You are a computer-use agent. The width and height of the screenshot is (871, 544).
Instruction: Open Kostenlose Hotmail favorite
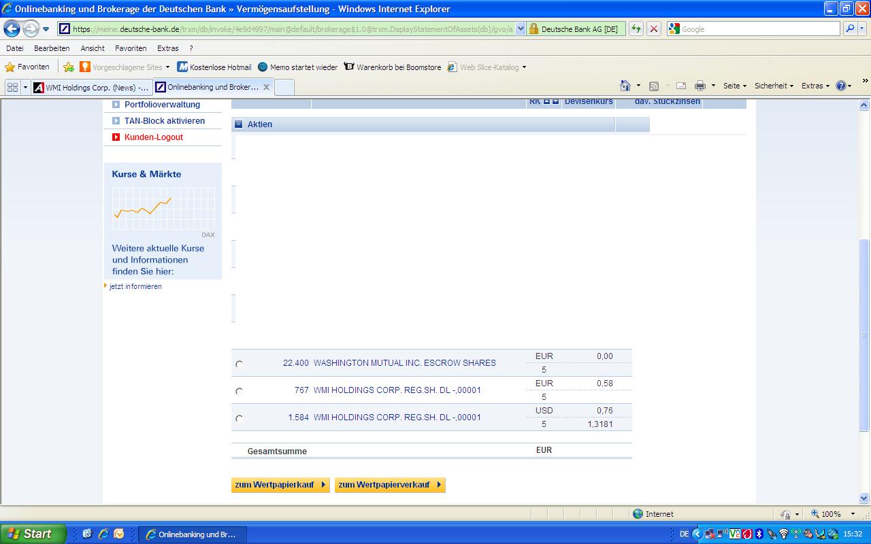[214, 67]
